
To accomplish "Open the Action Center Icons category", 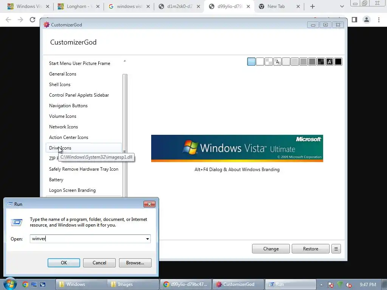I will tap(69, 137).
